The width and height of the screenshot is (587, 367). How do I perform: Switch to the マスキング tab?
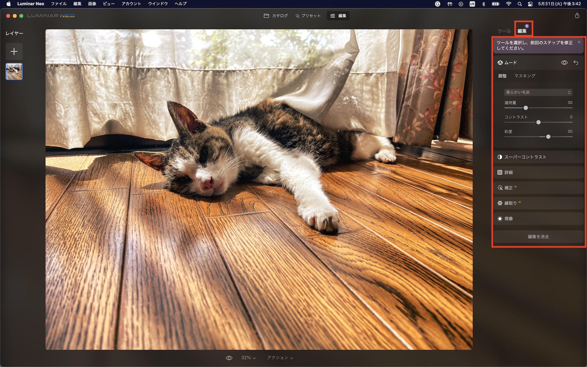click(525, 76)
